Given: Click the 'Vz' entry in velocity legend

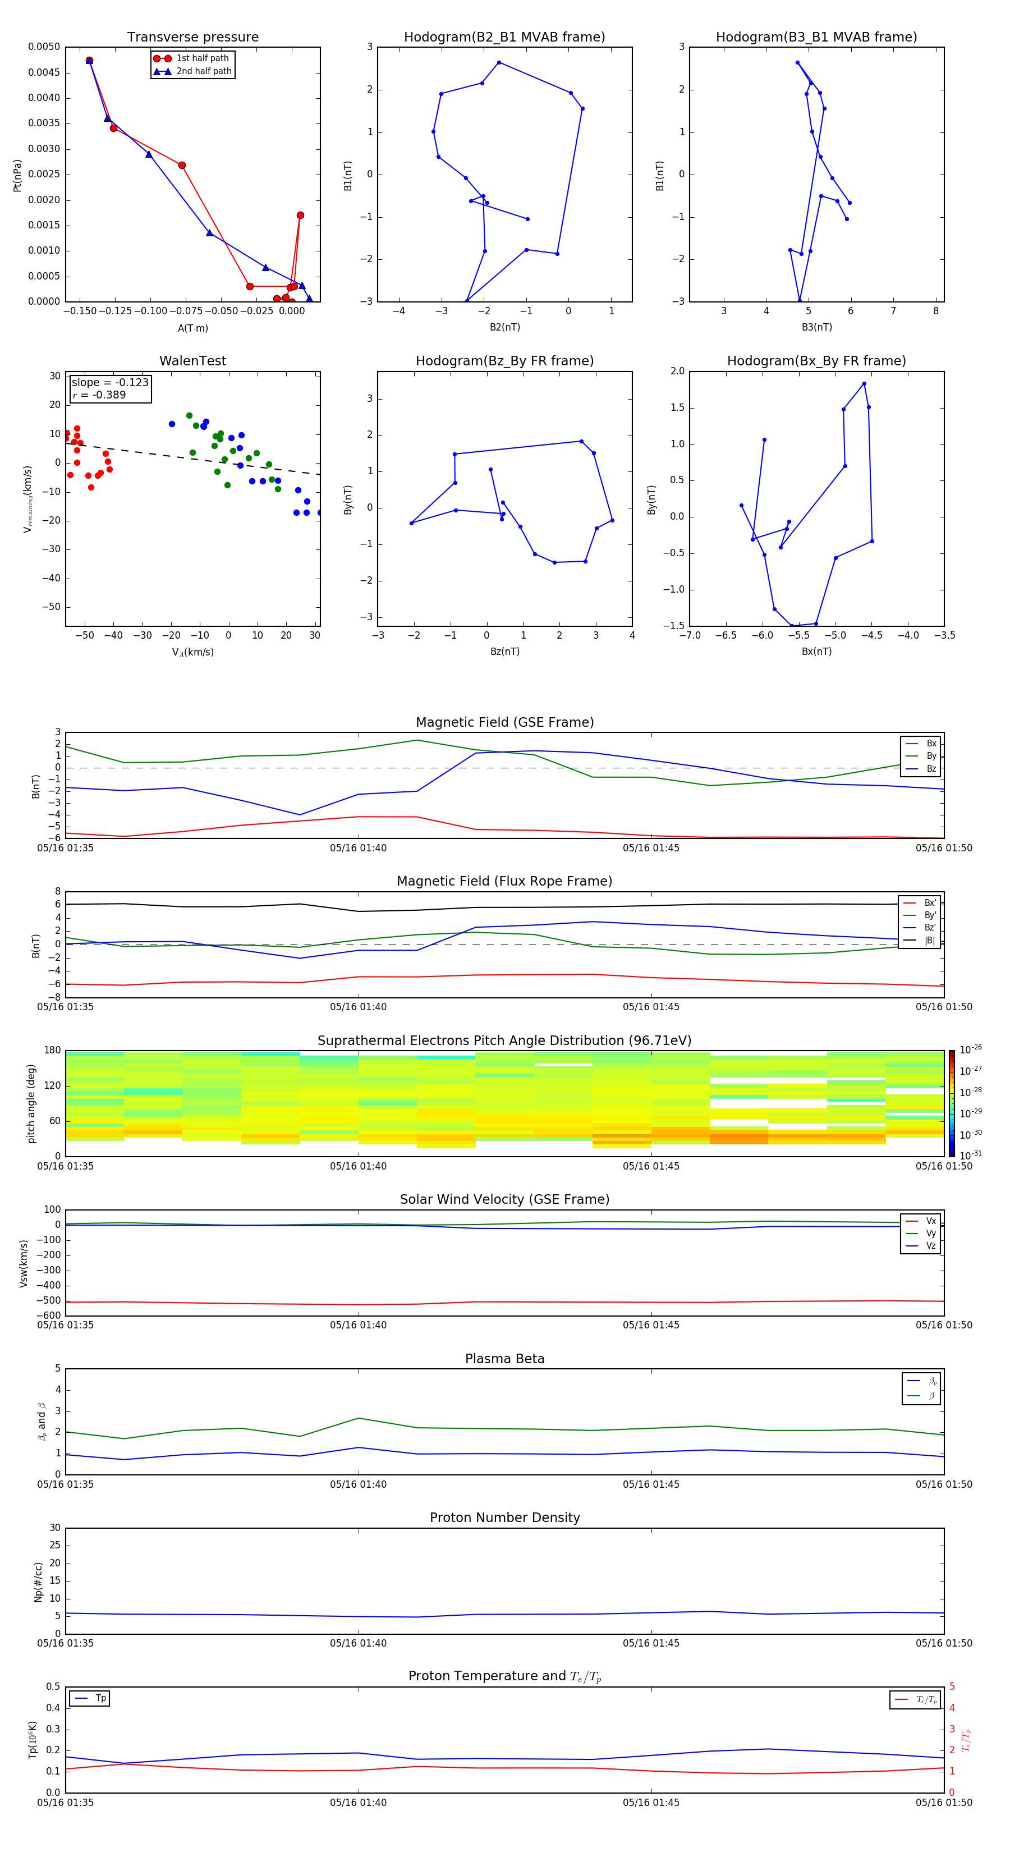Looking at the screenshot, I should click(x=921, y=1246).
